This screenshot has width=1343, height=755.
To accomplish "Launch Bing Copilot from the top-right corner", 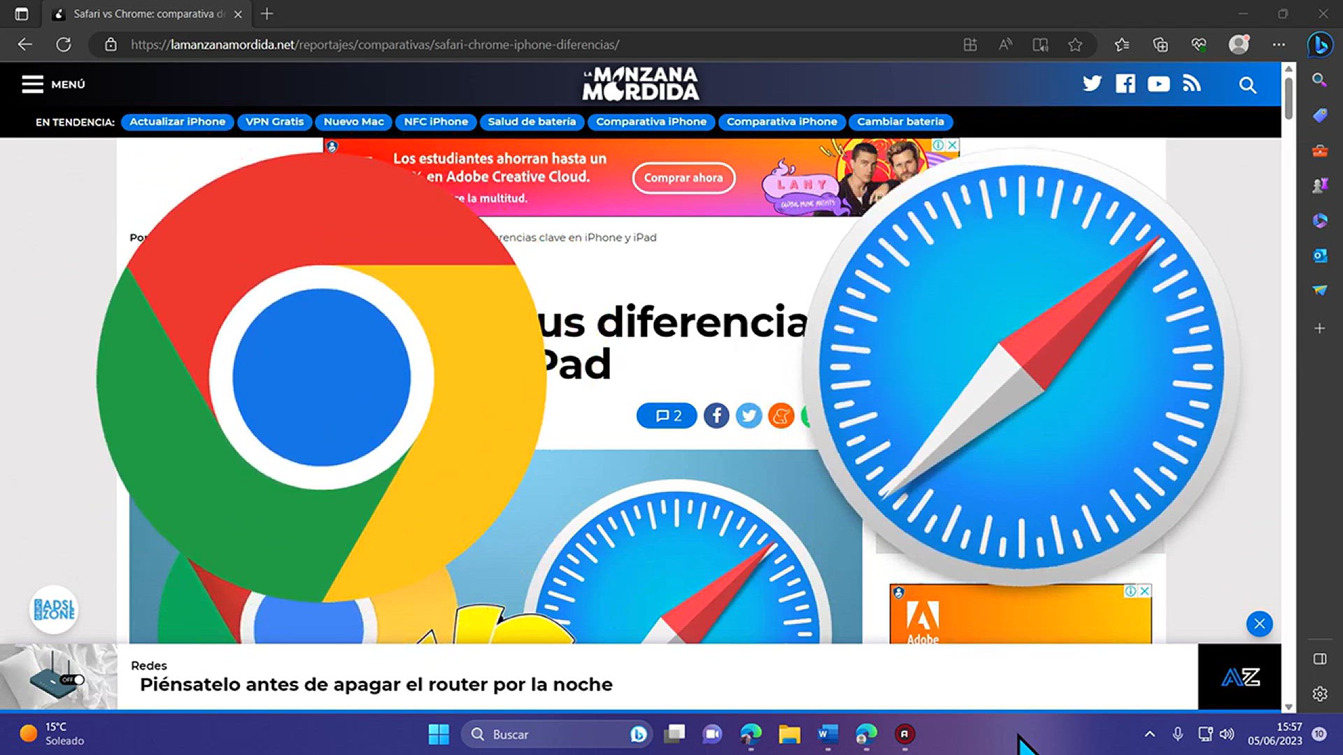I will pos(1319,45).
